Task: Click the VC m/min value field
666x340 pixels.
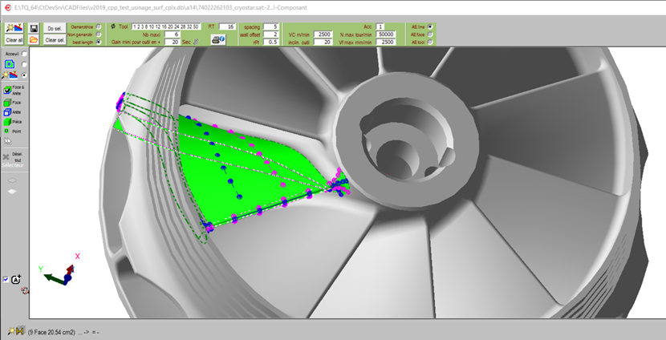Action: click(x=323, y=34)
